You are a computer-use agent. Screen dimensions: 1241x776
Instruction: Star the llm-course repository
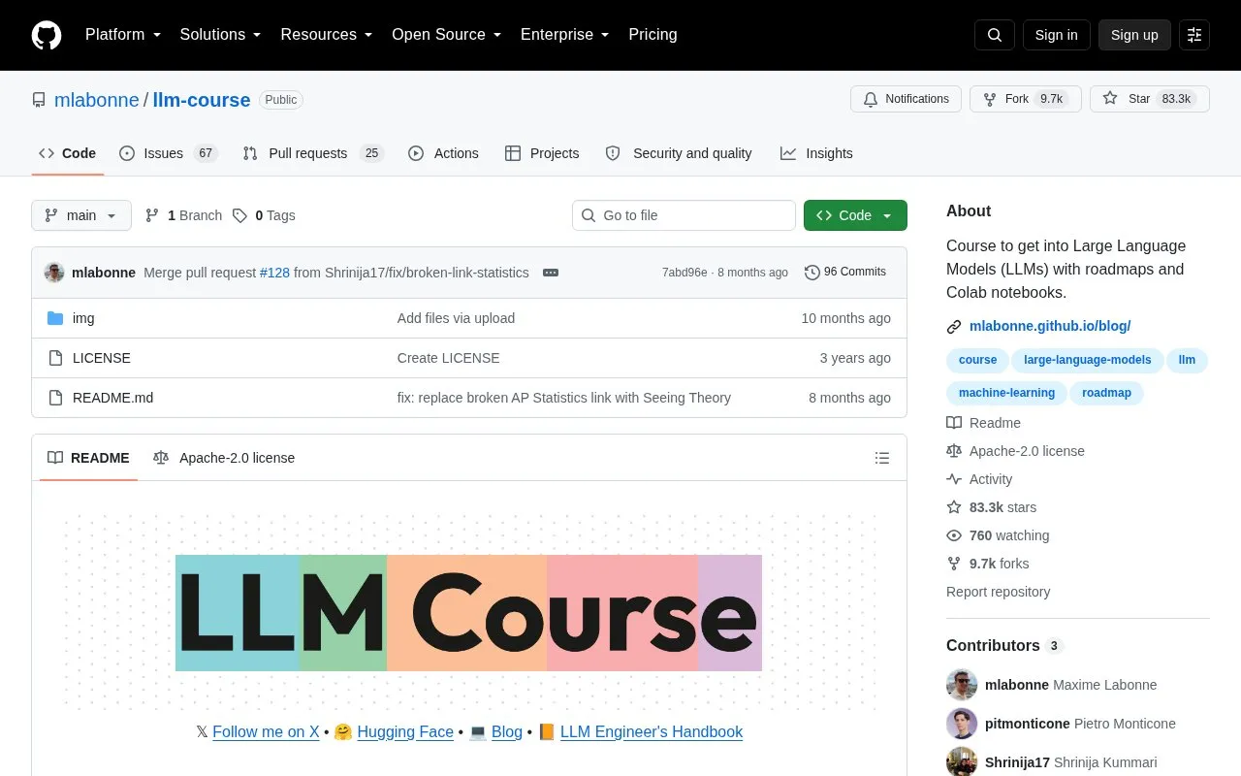click(1150, 99)
